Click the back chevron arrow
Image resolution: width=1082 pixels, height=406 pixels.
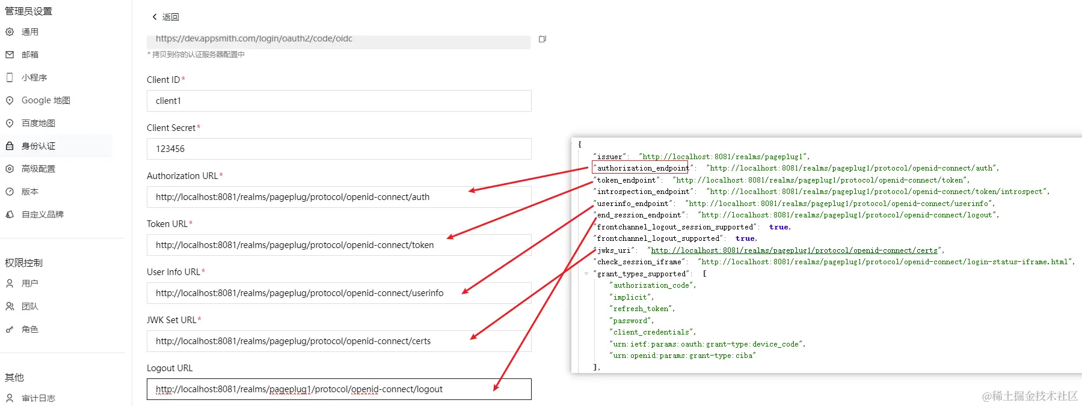(155, 17)
